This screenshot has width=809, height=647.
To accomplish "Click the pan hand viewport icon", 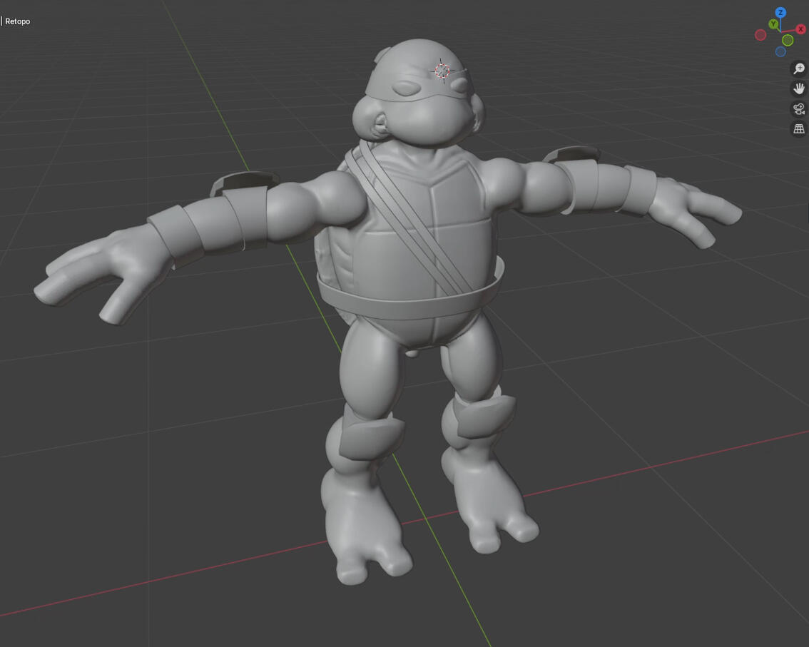I will click(x=799, y=88).
